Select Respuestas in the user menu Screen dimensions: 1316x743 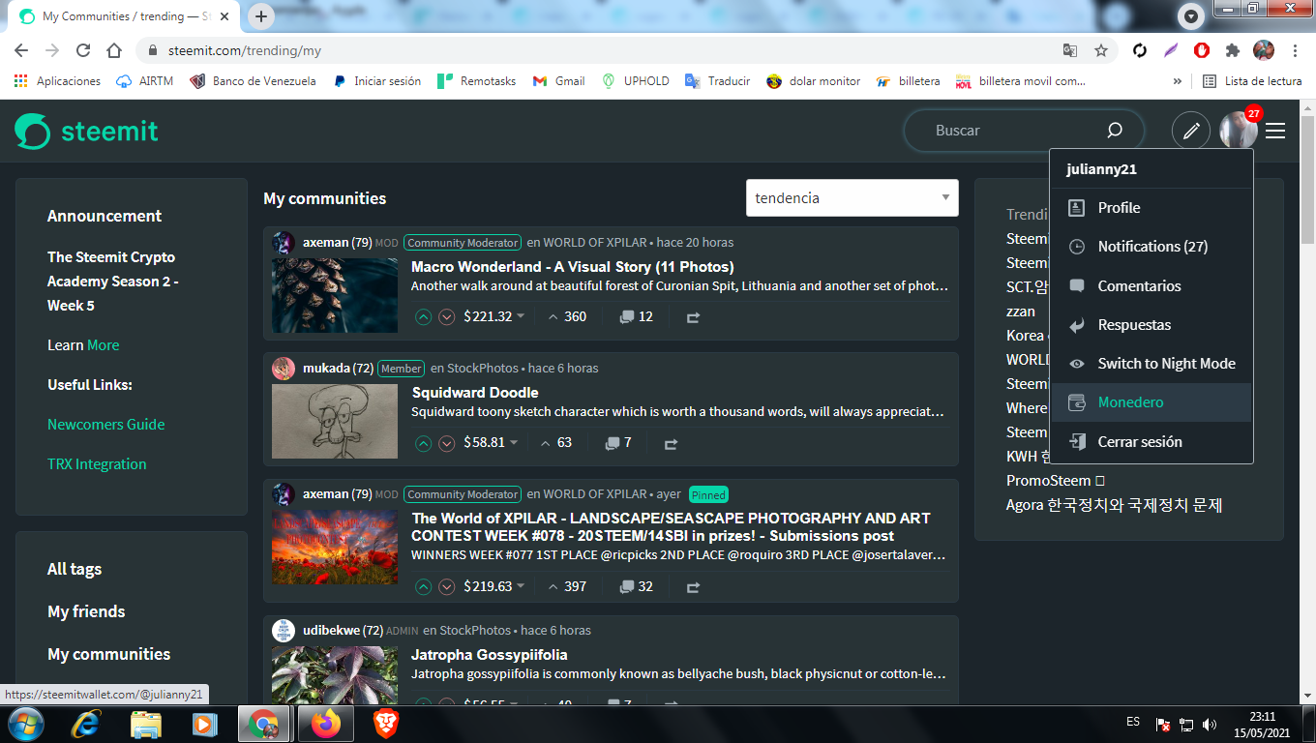point(1151,325)
